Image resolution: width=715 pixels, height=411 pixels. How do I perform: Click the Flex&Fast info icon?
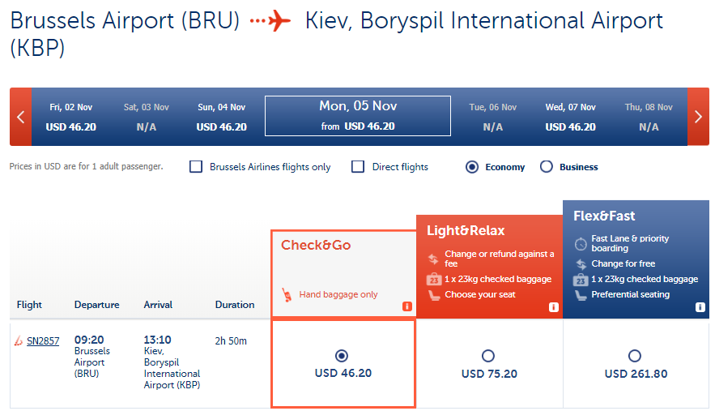[700, 307]
